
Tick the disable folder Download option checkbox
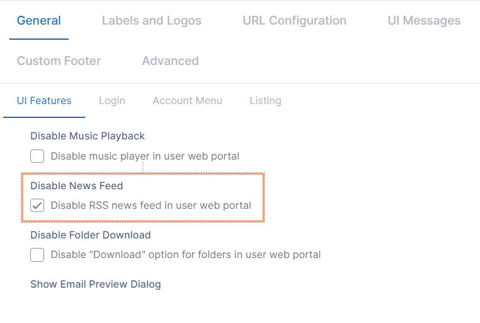tap(38, 255)
